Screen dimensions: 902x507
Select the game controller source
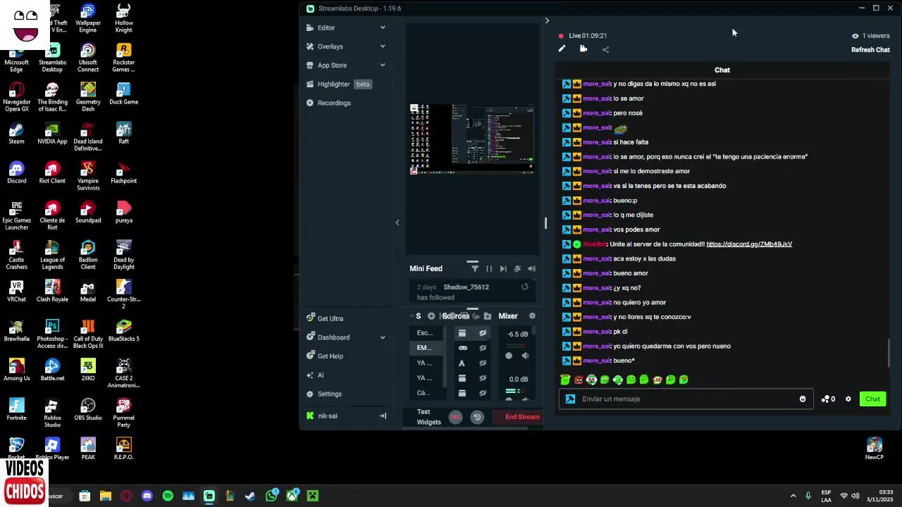[462, 348]
